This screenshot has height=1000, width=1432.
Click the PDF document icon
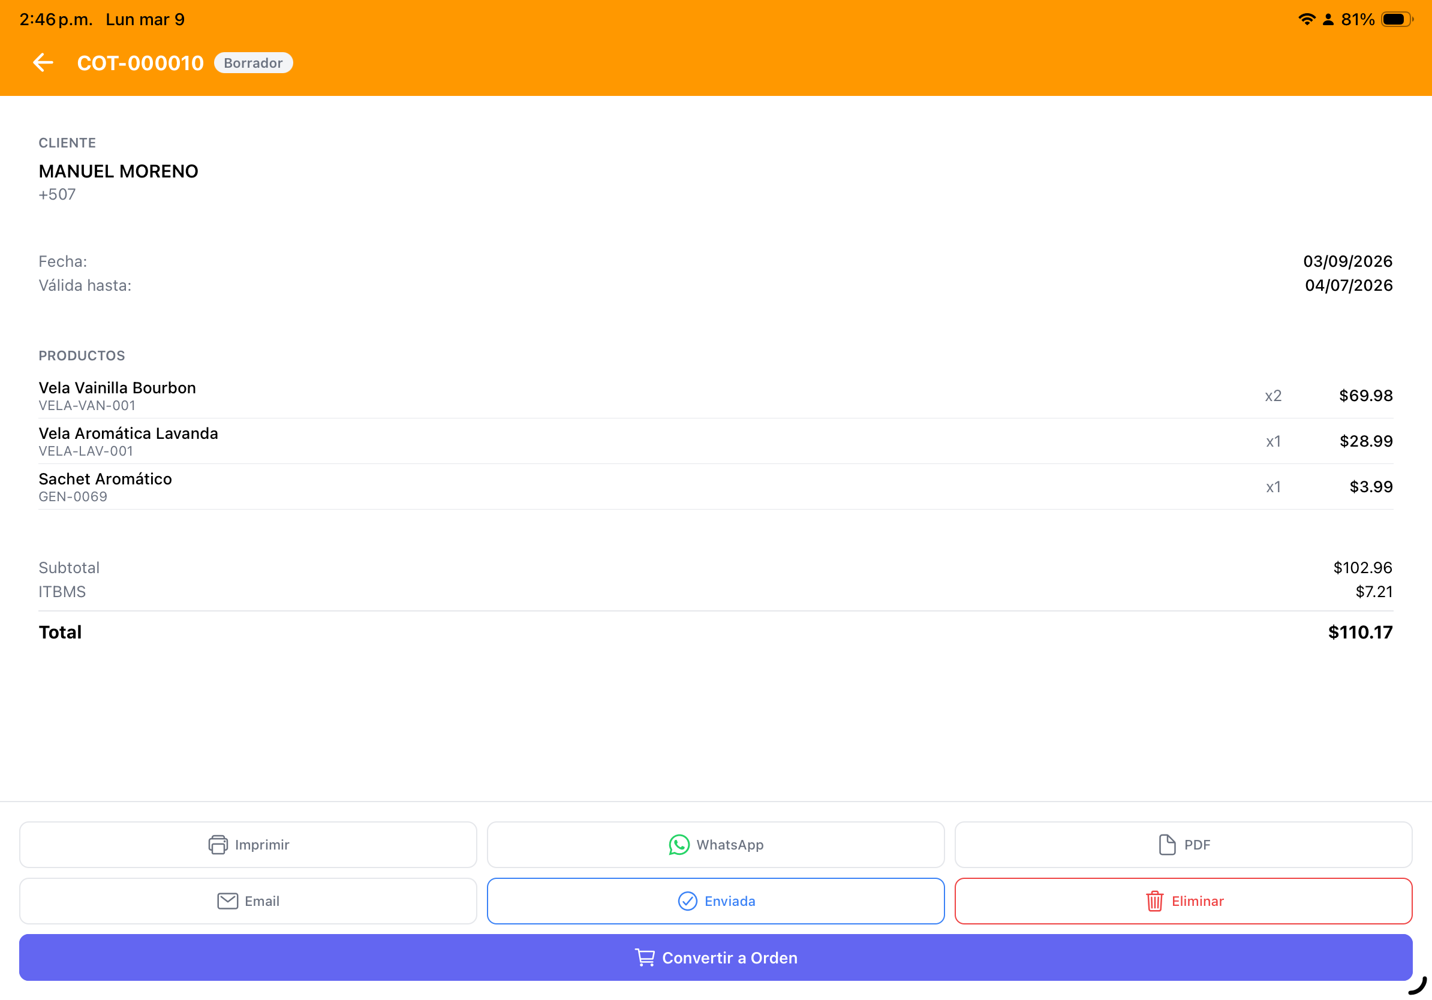[x=1166, y=845]
